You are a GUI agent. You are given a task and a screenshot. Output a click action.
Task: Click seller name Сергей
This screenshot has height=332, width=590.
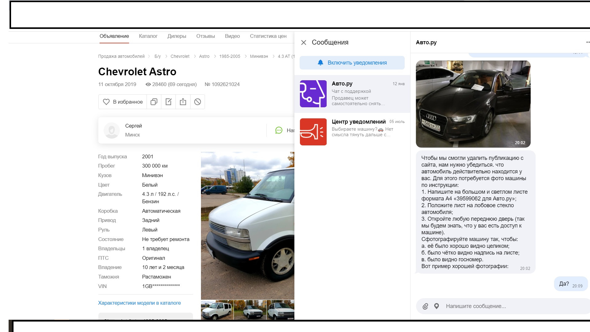coord(134,126)
